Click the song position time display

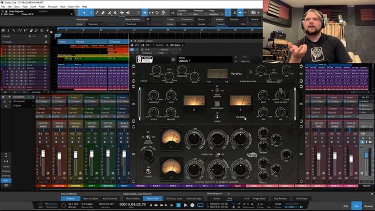point(132,204)
